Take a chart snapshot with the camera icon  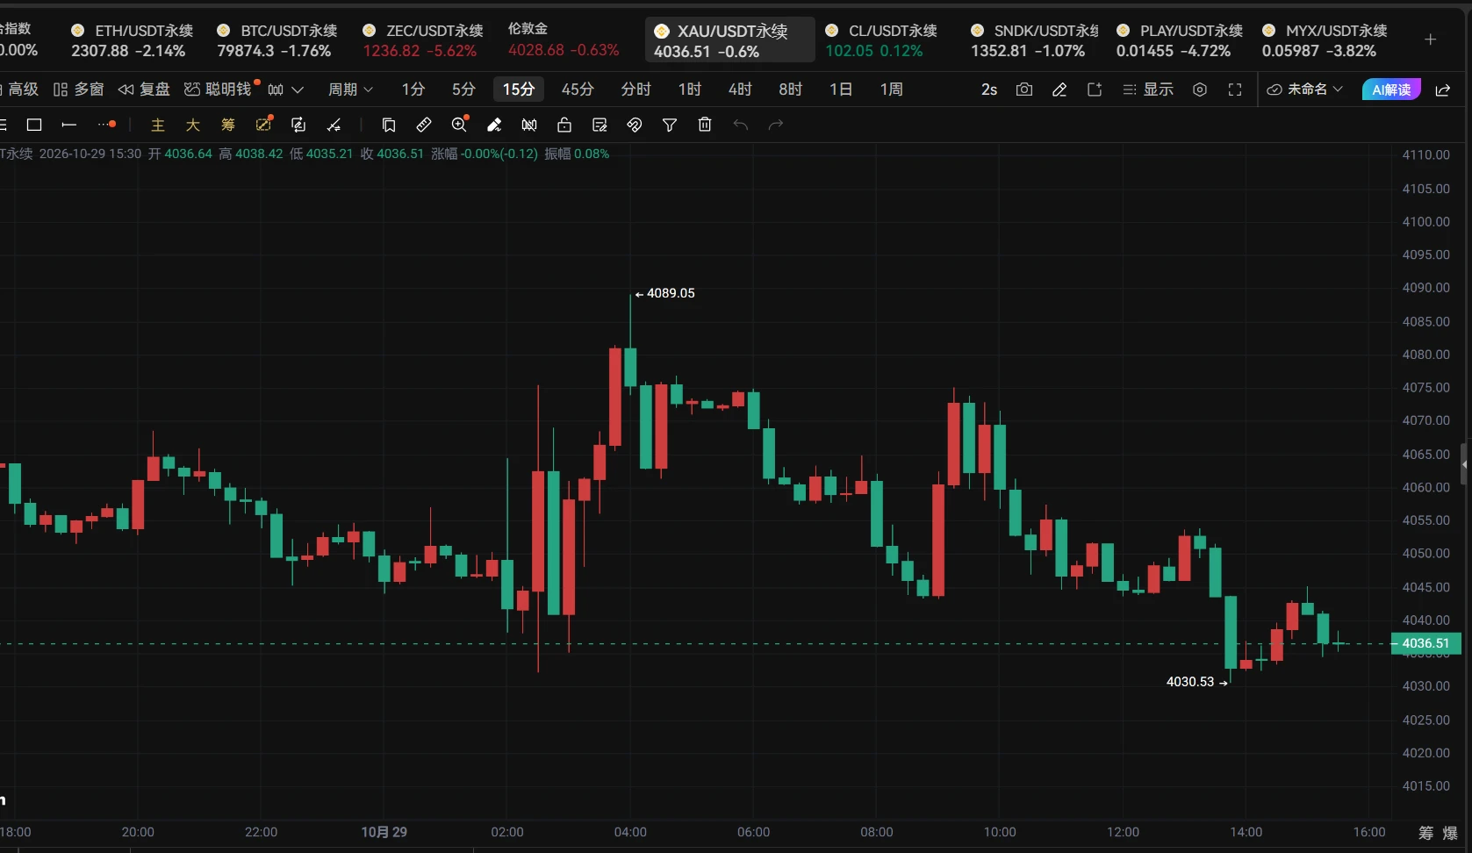tap(1023, 90)
